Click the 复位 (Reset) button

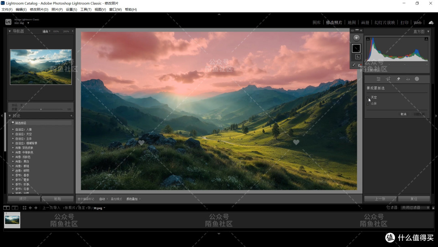[414, 199]
